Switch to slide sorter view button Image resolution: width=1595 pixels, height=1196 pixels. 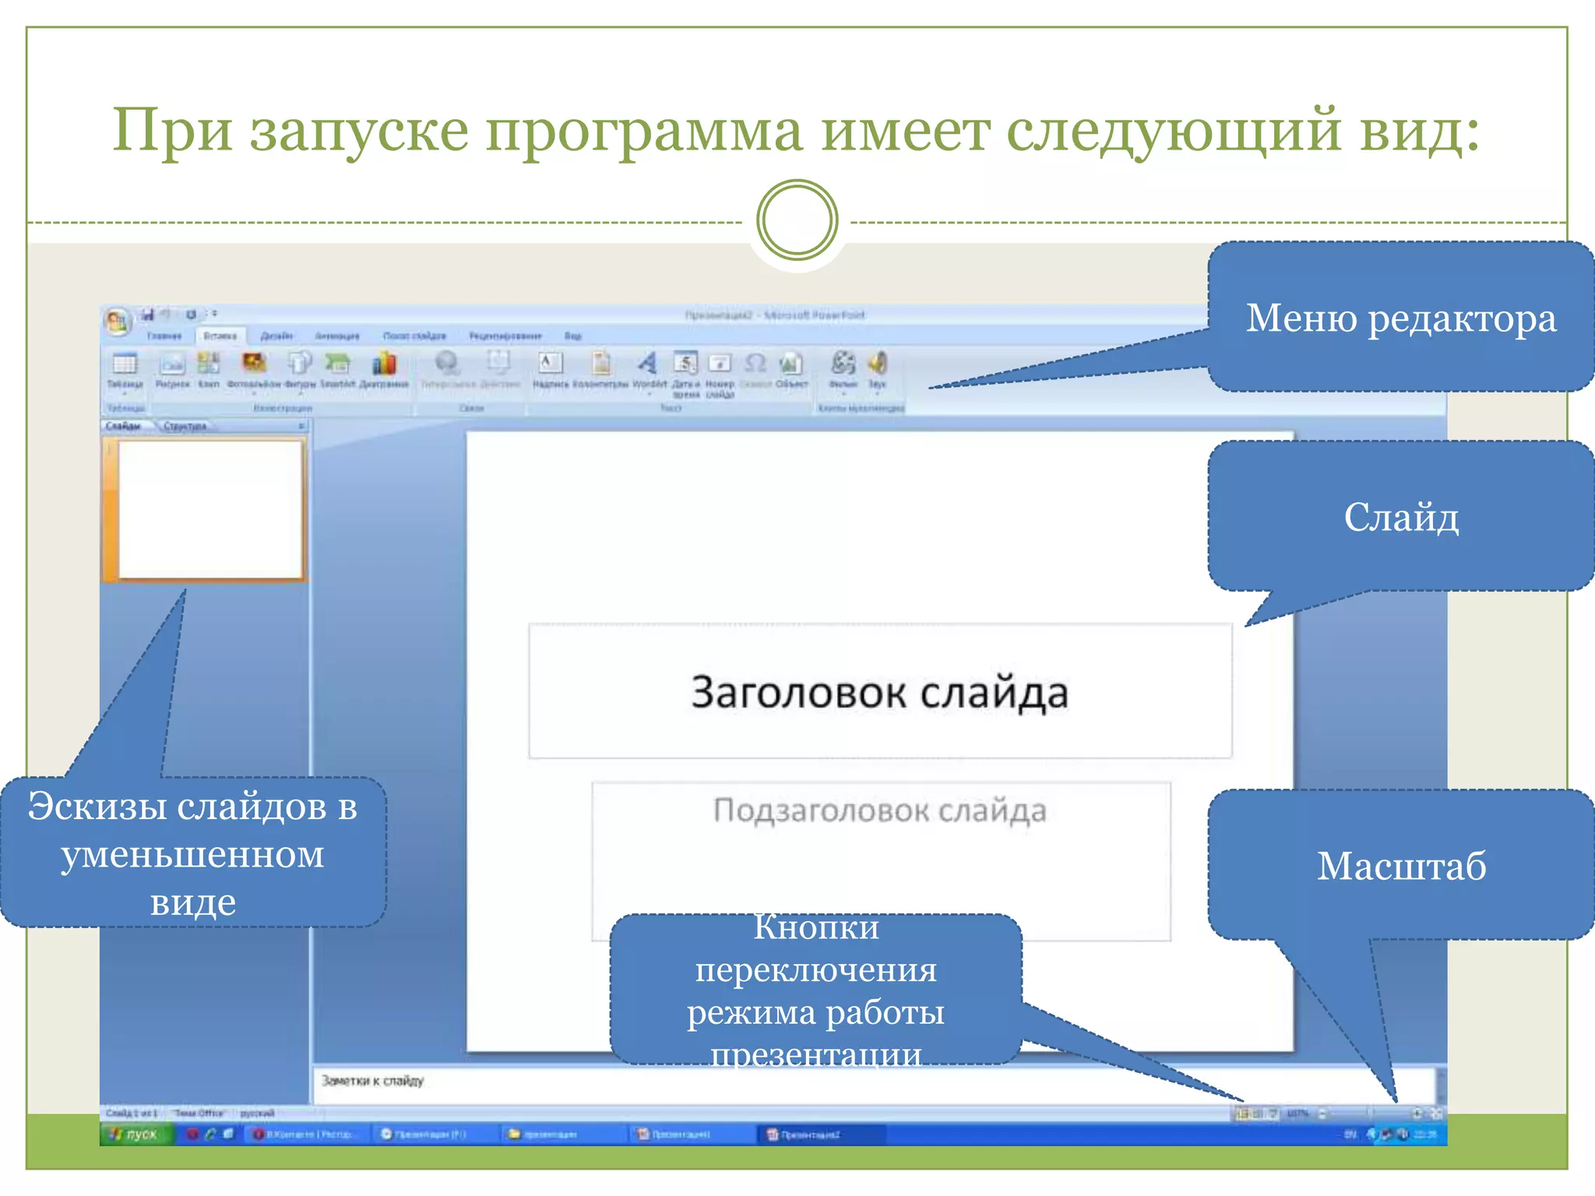[x=1257, y=1113]
